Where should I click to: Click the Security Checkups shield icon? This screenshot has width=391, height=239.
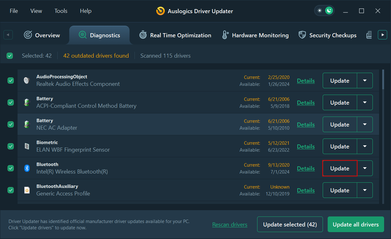(x=302, y=35)
